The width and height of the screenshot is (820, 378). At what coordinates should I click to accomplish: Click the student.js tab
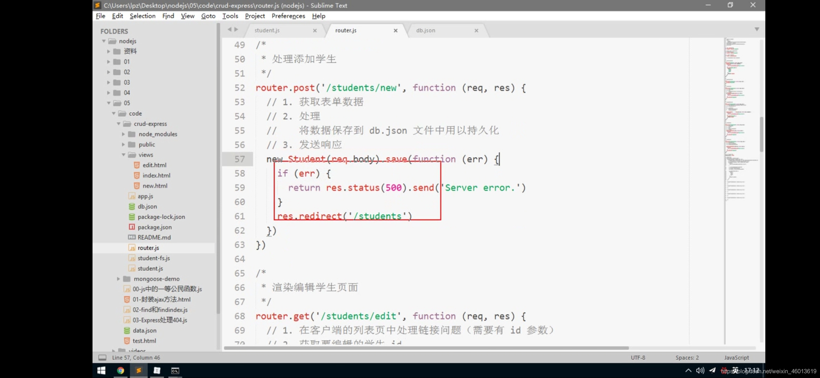coord(268,30)
